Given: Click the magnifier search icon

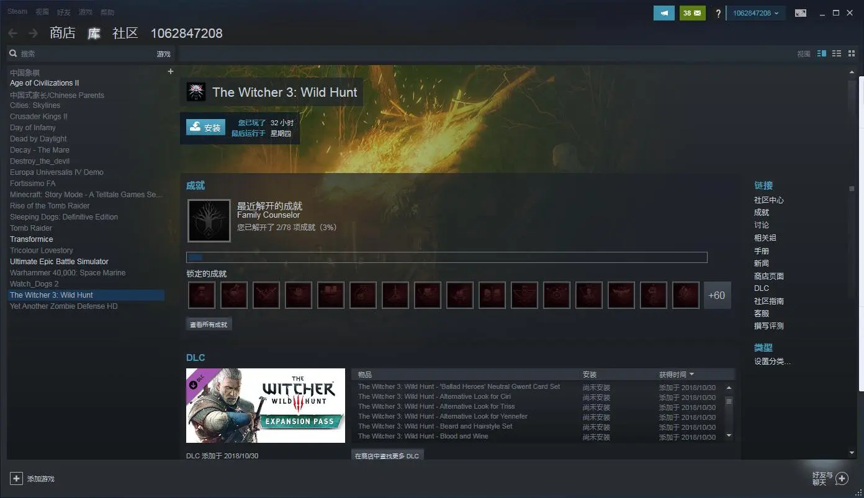Looking at the screenshot, I should [13, 54].
